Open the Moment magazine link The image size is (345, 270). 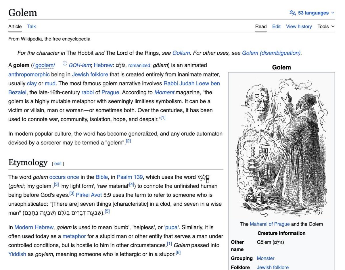tap(164, 92)
